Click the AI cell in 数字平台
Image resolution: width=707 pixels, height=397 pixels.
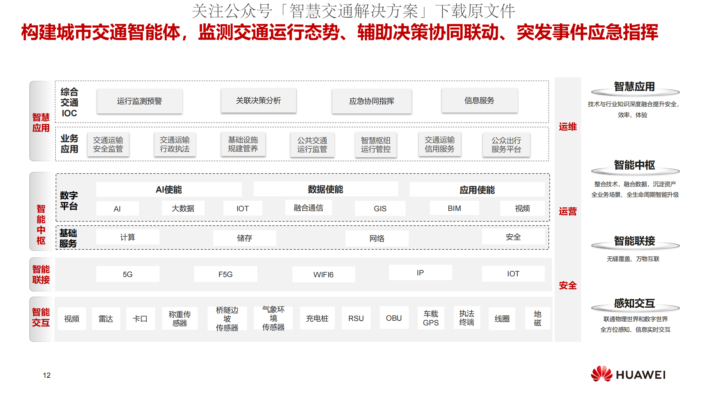point(117,208)
